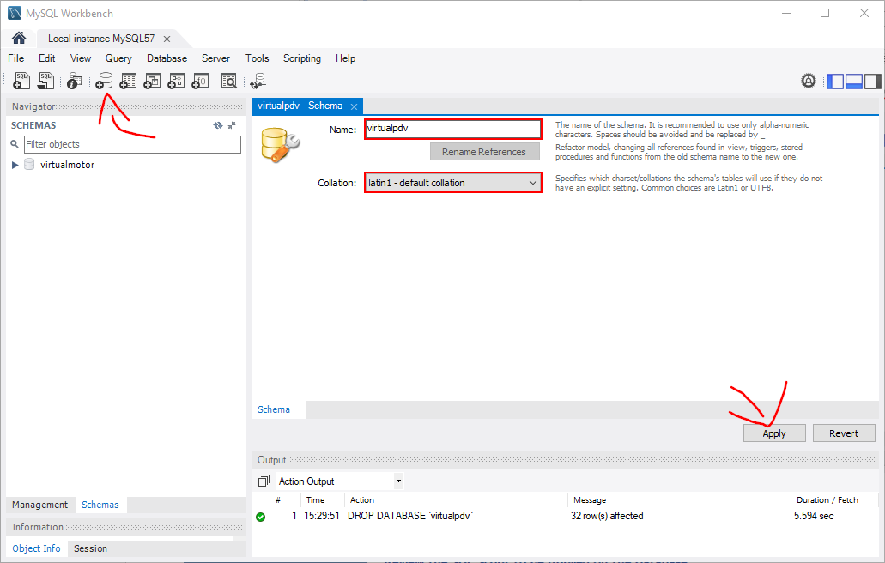Click the Rename References button
This screenshot has height=563, width=885.
click(483, 152)
